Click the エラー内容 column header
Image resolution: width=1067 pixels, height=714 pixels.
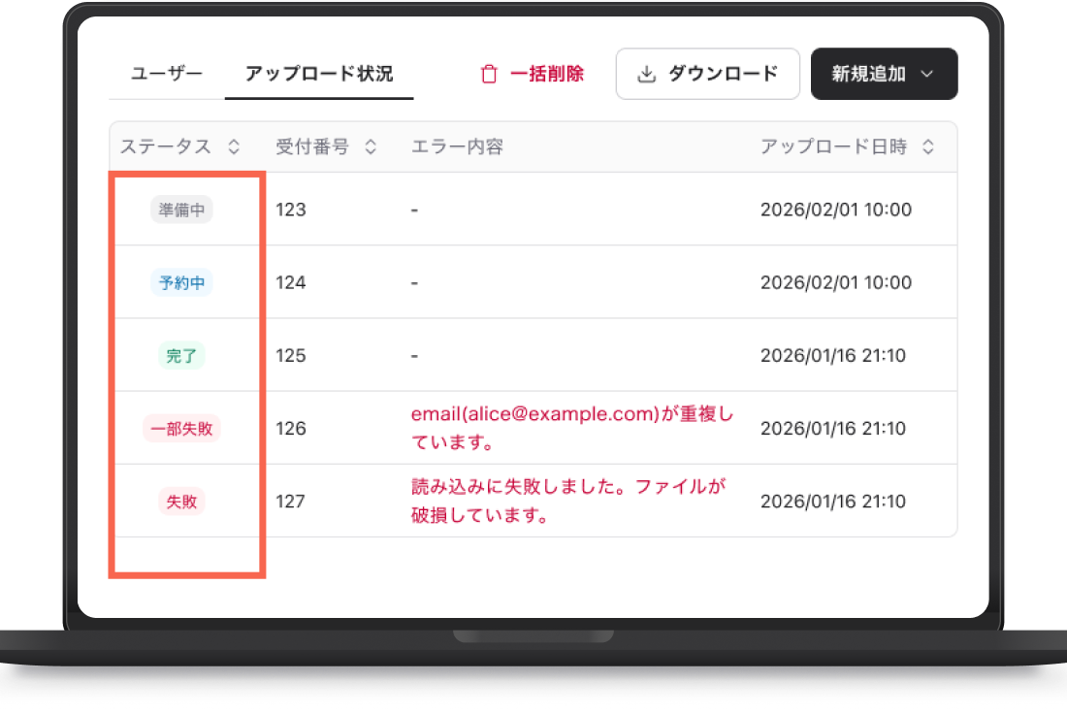457,146
